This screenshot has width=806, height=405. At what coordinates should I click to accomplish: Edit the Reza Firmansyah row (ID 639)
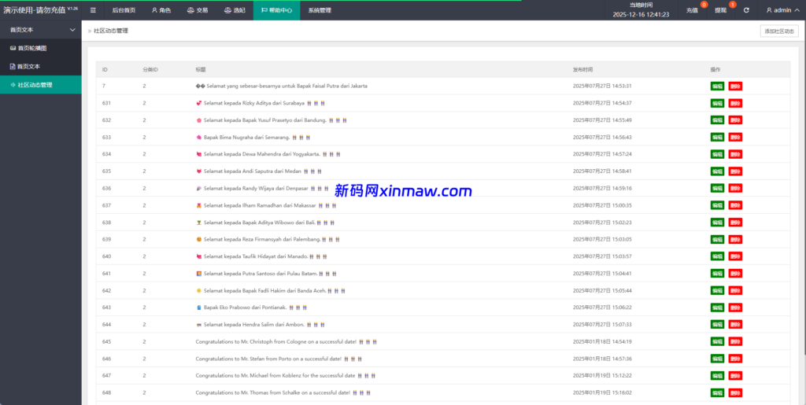click(x=717, y=239)
